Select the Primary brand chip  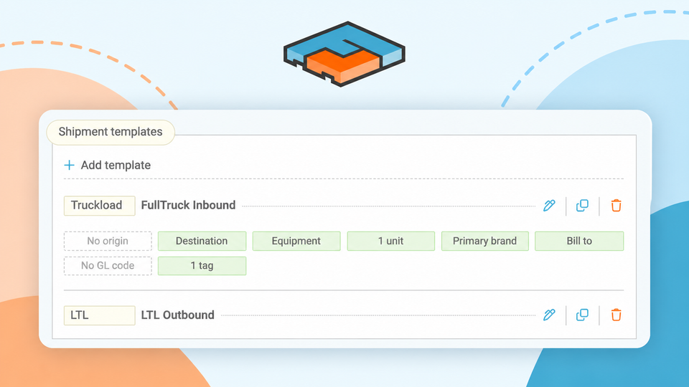click(484, 241)
